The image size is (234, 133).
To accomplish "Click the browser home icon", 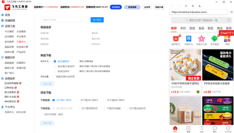I will (x=193, y=6).
